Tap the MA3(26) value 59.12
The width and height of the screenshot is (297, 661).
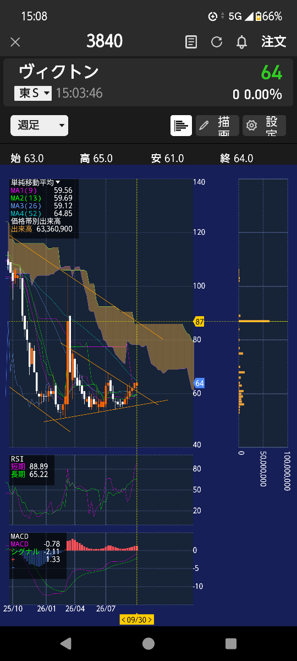click(63, 205)
